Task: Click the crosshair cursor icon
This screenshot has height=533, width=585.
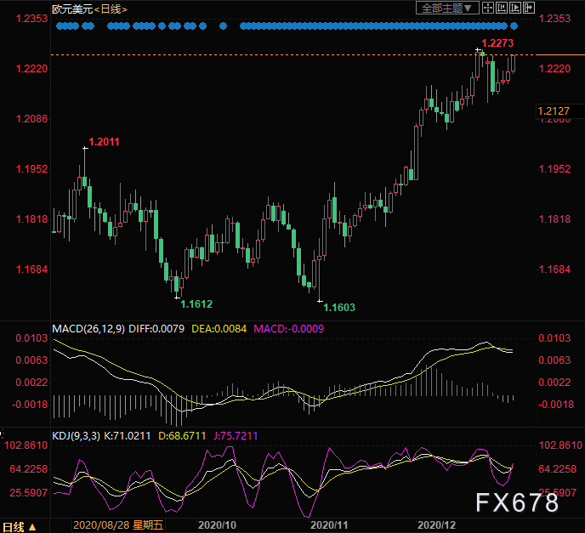Action: click(x=488, y=9)
